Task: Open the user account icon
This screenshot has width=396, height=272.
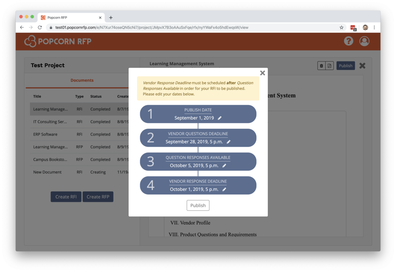Action: coord(364,41)
